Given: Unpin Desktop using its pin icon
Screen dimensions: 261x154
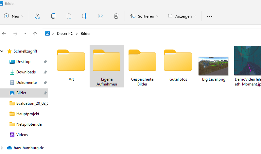Looking at the screenshot, I should pos(45,62).
